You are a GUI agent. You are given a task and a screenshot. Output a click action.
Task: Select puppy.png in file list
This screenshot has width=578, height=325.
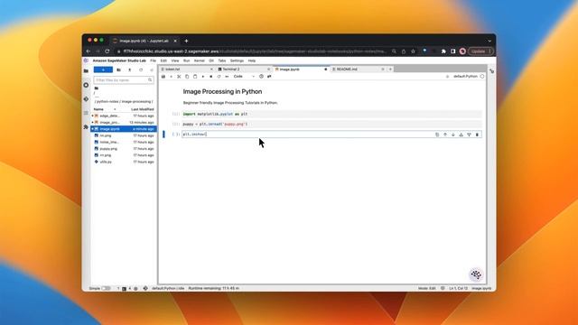point(124,149)
